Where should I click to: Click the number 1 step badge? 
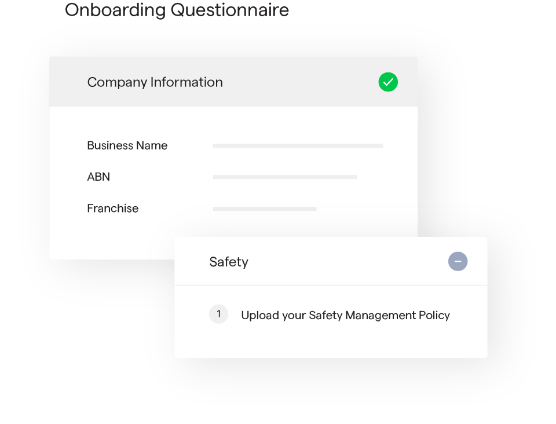[x=218, y=315]
